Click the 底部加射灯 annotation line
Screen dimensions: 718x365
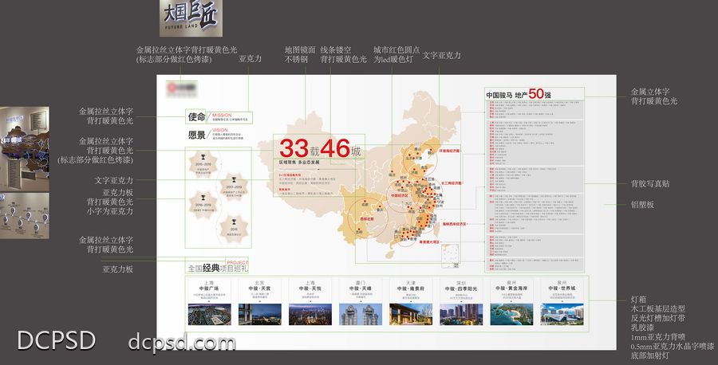(649, 355)
